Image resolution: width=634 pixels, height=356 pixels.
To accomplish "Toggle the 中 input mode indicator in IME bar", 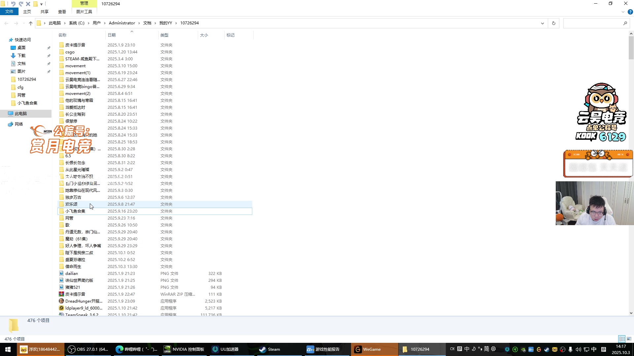I will click(x=467, y=349).
